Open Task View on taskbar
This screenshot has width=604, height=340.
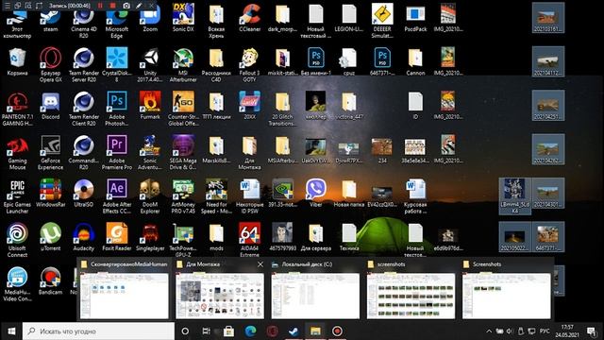(x=206, y=331)
